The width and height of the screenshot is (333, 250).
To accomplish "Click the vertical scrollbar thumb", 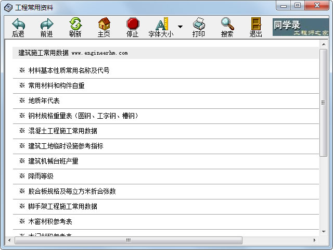I will 324,103.
